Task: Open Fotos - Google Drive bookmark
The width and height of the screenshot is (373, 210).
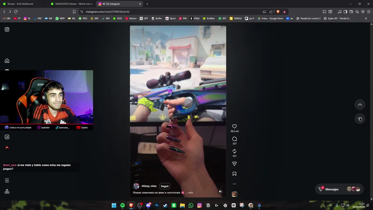Action: [x=270, y=18]
